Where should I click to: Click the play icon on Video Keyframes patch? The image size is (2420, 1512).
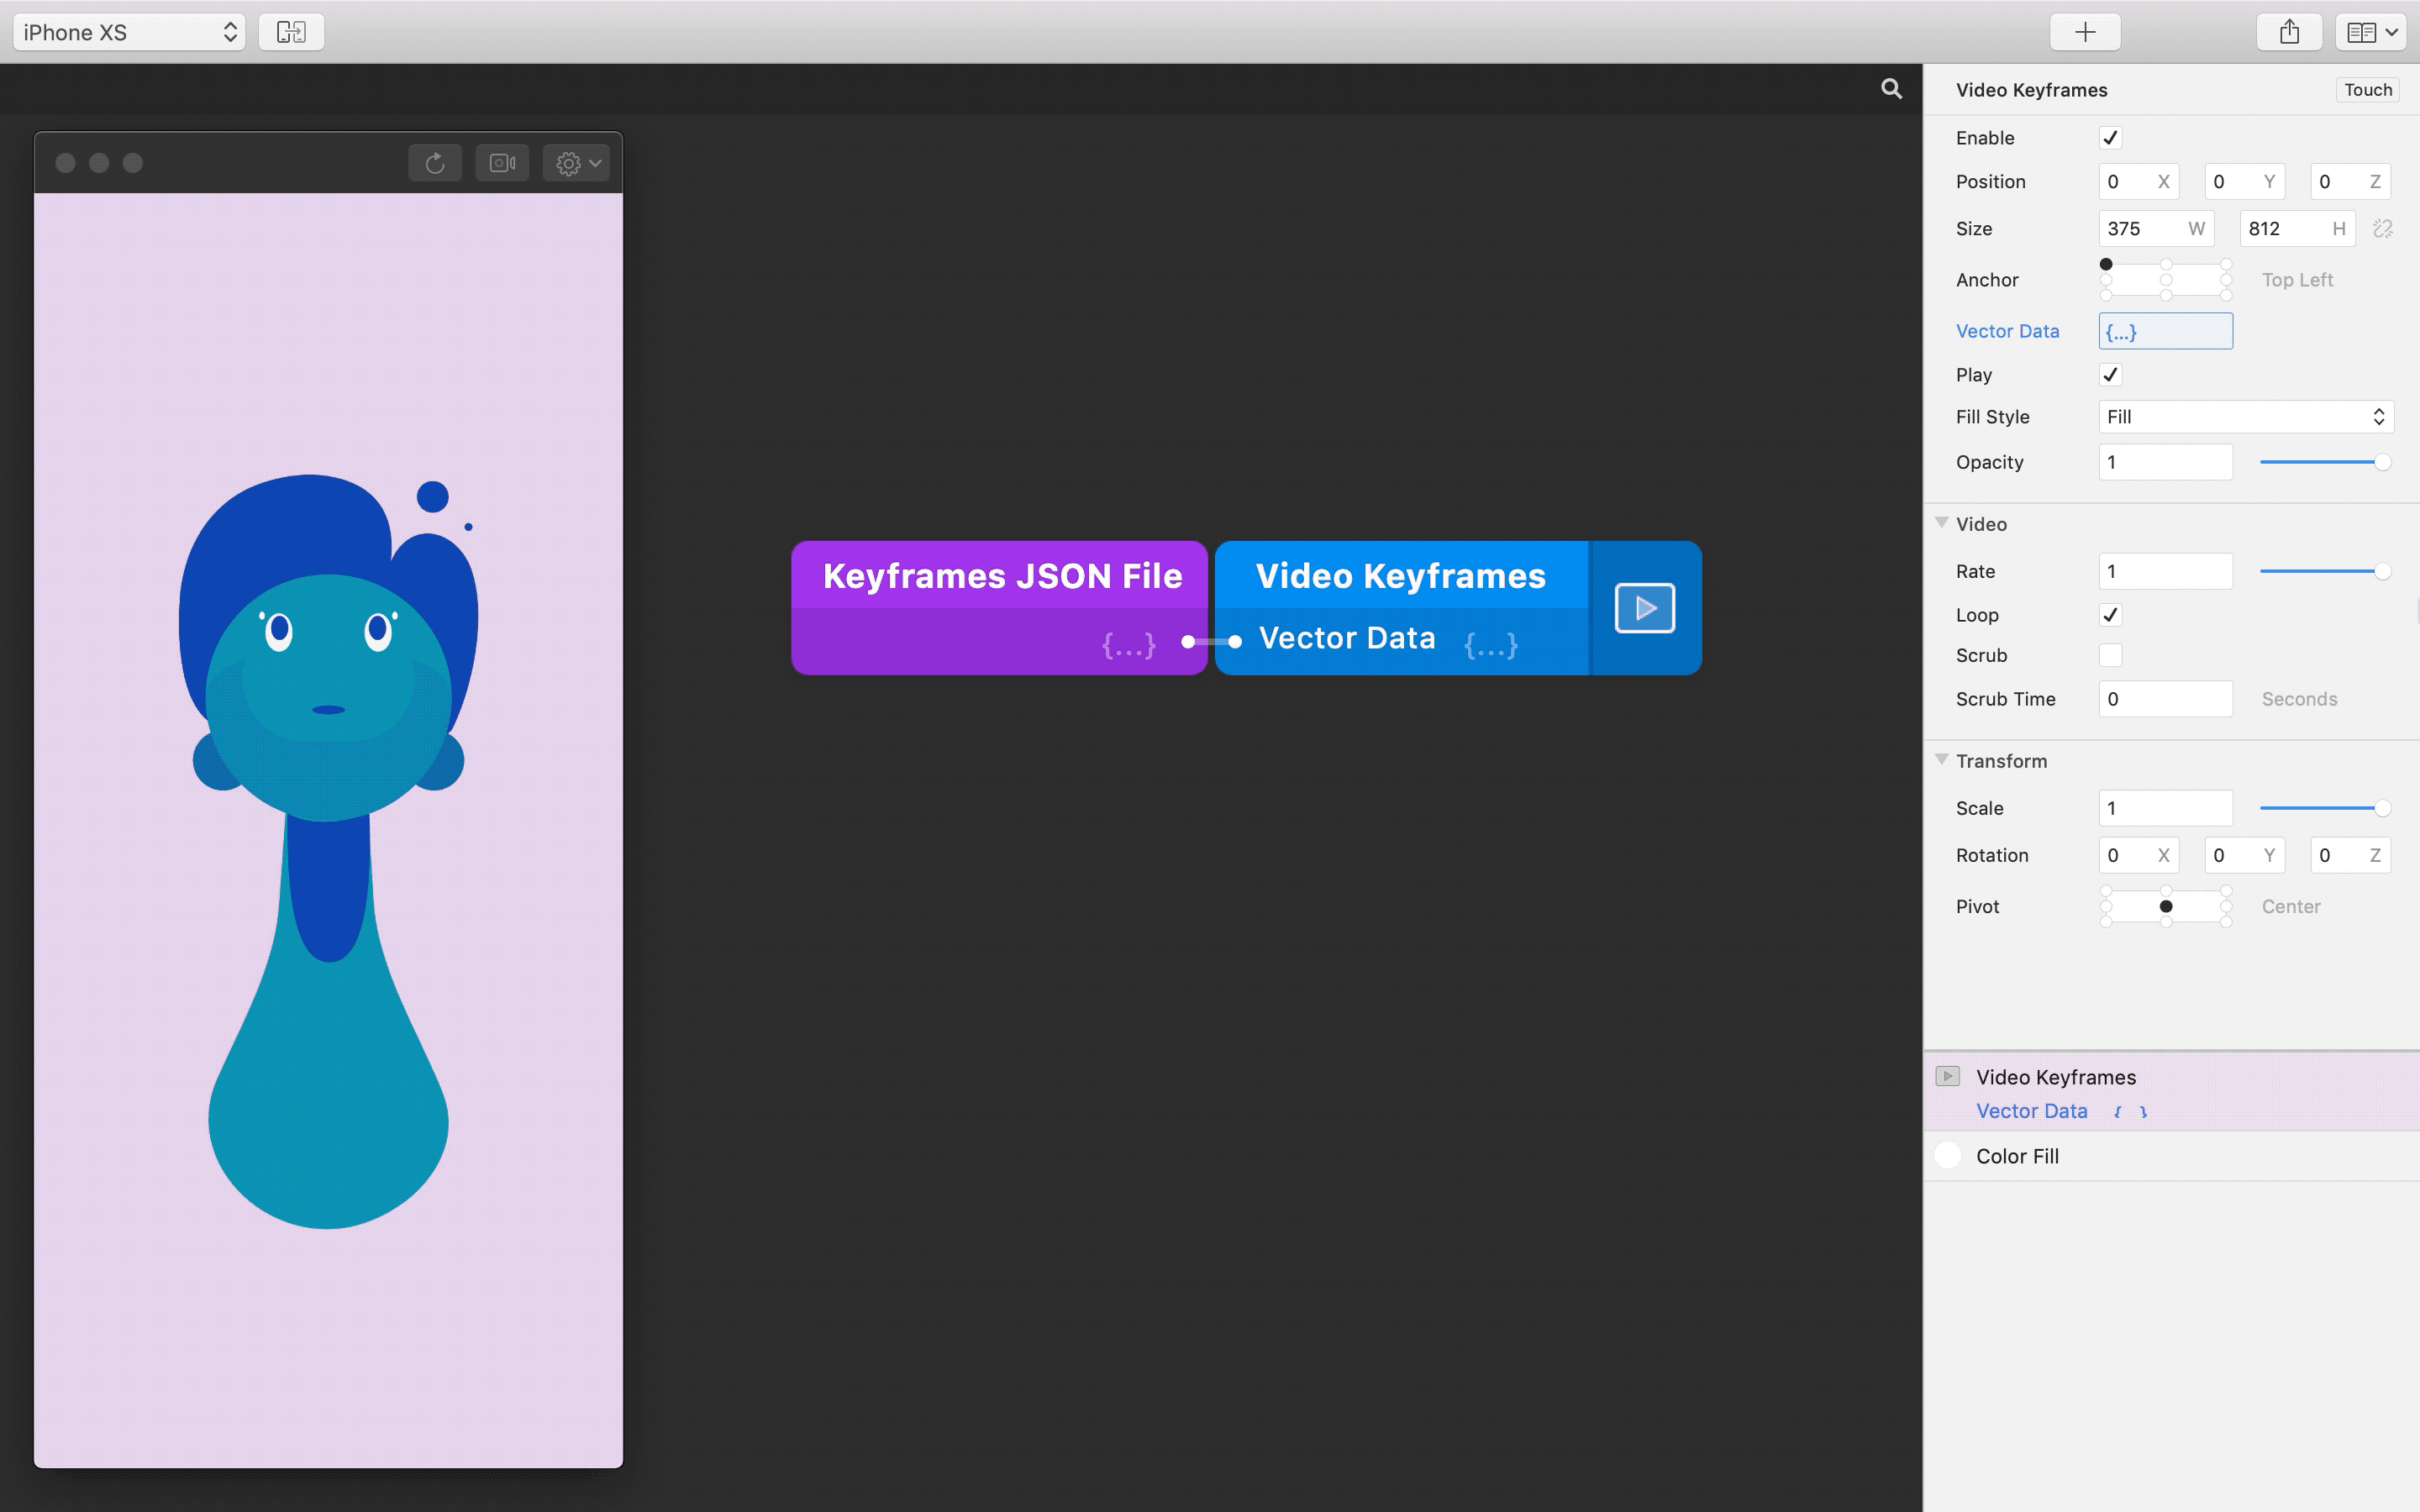pyautogui.click(x=1645, y=608)
